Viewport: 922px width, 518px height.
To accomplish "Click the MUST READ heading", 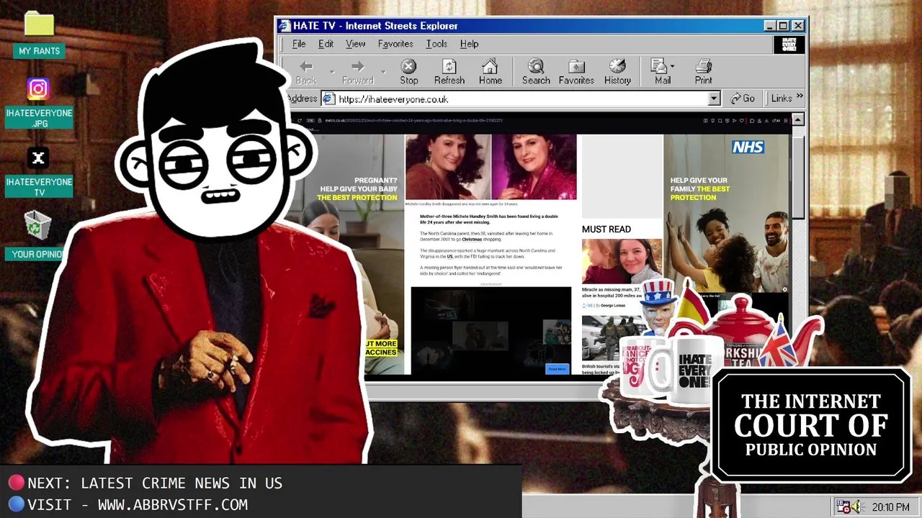I will pyautogui.click(x=607, y=229).
